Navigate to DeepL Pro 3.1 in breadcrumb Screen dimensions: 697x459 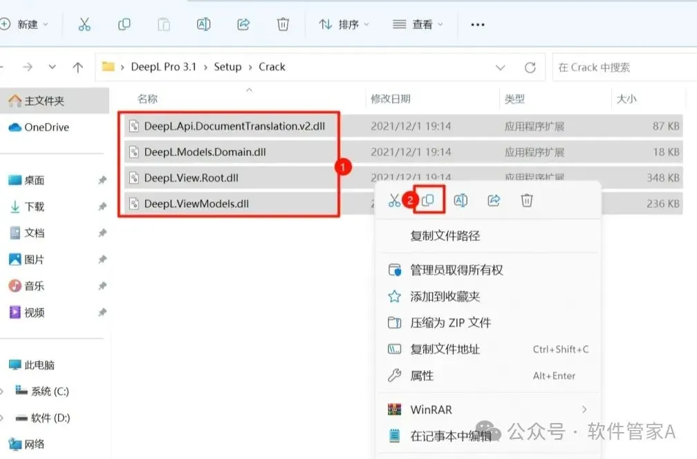tap(164, 67)
